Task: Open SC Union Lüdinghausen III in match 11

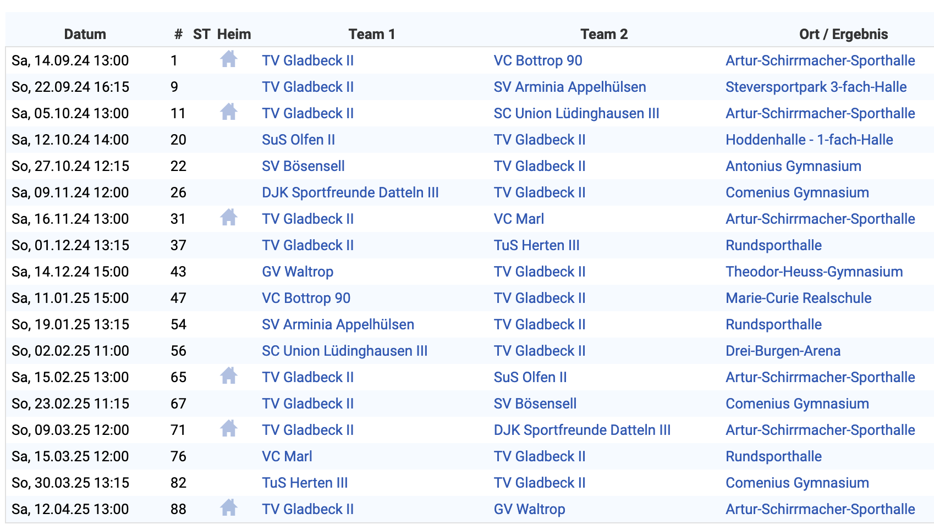Action: coord(576,113)
